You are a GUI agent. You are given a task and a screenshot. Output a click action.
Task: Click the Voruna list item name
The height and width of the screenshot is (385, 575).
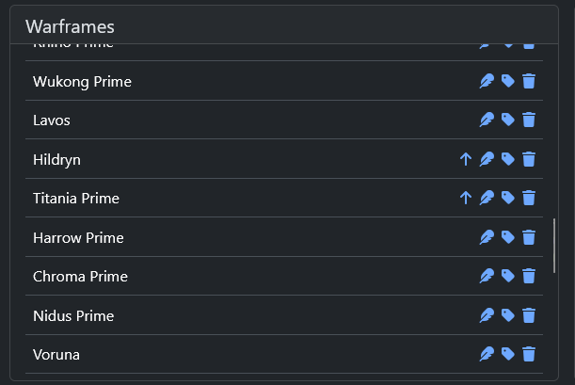pos(56,355)
